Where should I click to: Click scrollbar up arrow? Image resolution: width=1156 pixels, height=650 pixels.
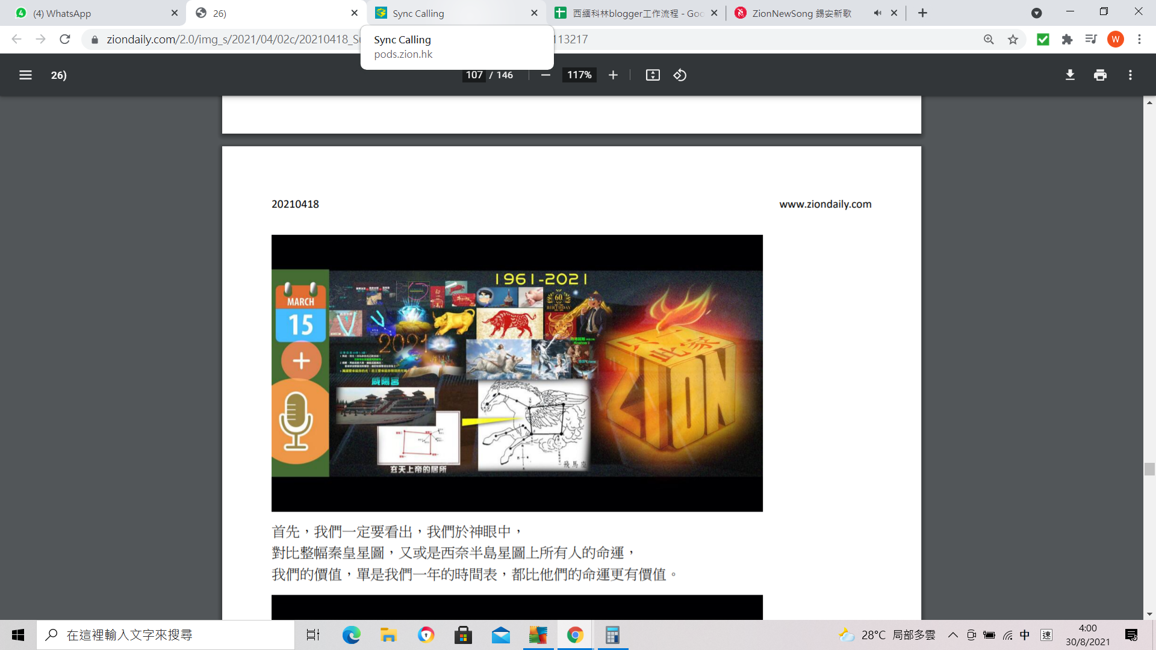[x=1149, y=103]
